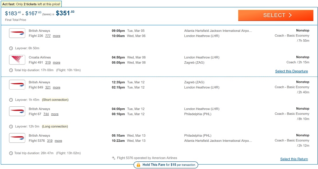Click the clock icon beside Layover 6h 50m

pos(11,48)
